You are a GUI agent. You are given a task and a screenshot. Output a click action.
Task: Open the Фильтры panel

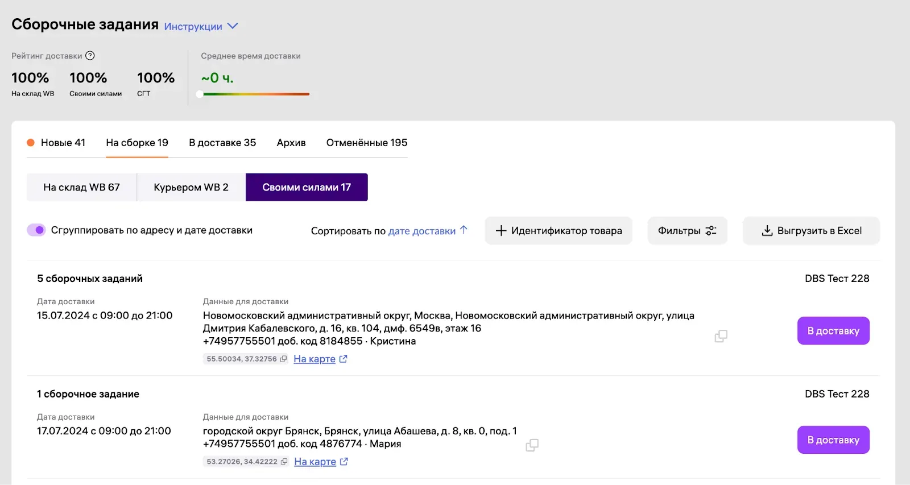click(x=688, y=231)
